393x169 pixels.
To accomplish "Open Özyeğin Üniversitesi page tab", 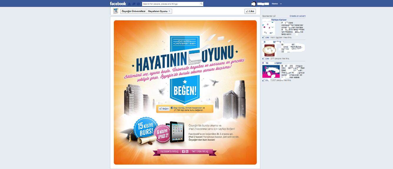I will point(133,11).
